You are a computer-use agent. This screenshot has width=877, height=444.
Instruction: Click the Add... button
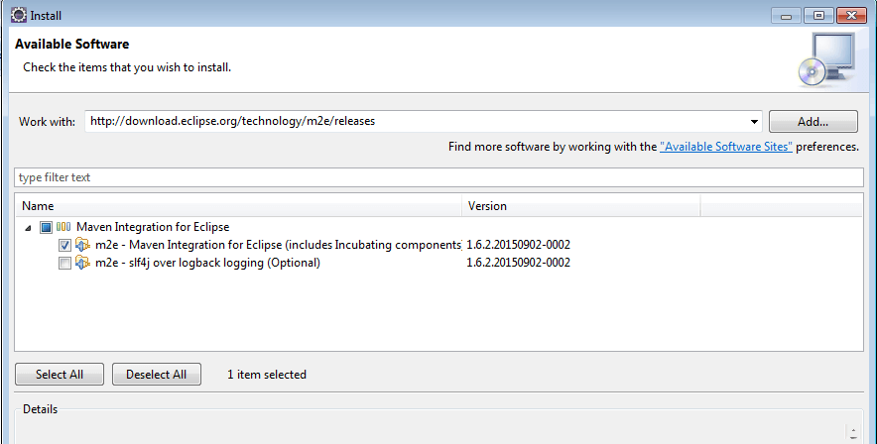(x=813, y=122)
